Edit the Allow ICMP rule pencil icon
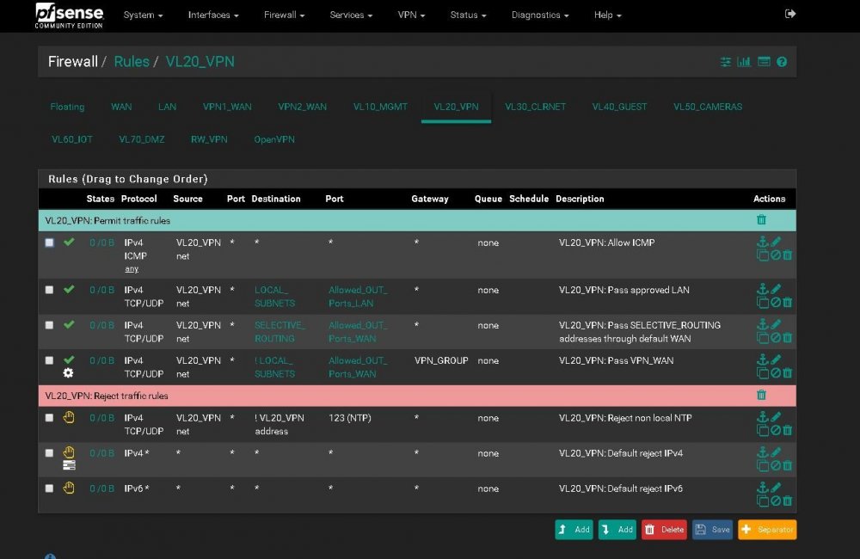This screenshot has height=559, width=860. pyautogui.click(x=776, y=242)
